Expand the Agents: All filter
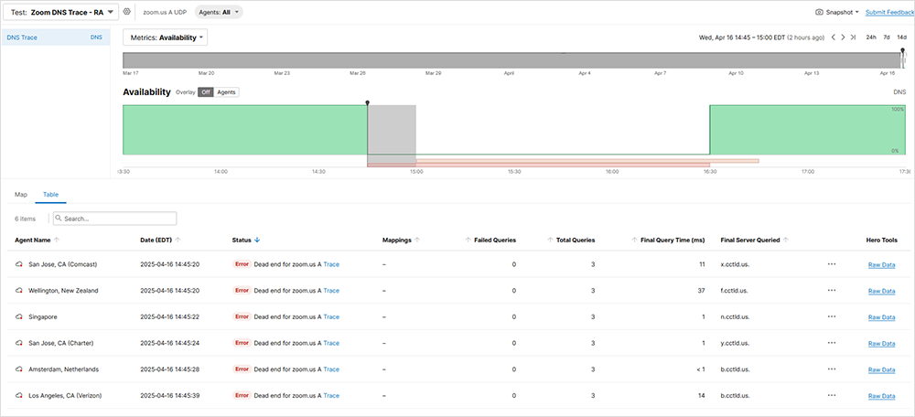This screenshot has height=417, width=915. click(x=219, y=12)
